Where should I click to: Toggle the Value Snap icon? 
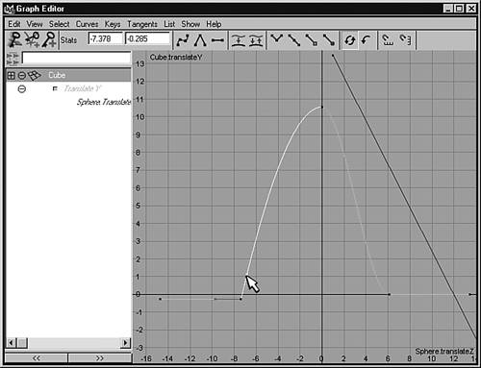(405, 40)
